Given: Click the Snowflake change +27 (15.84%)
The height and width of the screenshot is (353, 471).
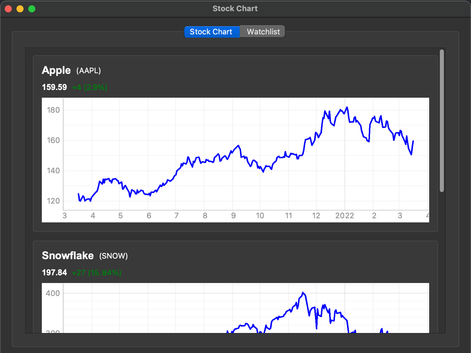Looking at the screenshot, I should coord(96,273).
